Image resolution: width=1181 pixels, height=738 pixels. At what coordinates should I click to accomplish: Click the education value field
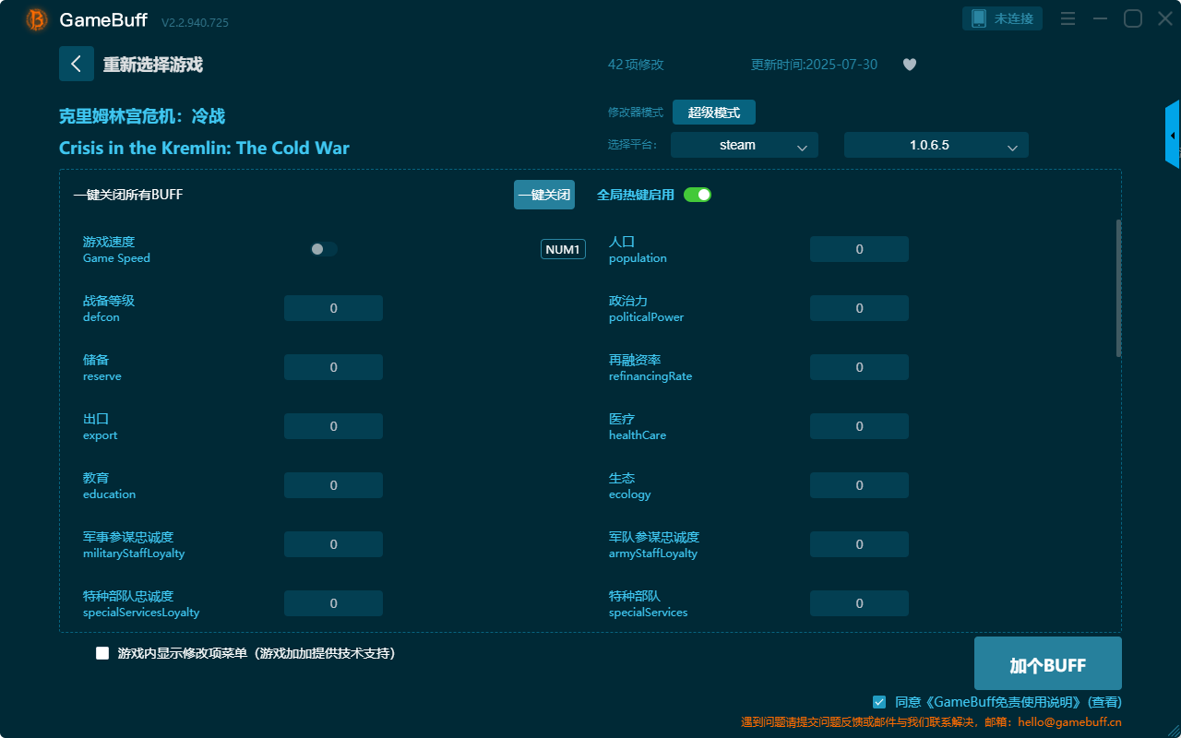point(333,485)
